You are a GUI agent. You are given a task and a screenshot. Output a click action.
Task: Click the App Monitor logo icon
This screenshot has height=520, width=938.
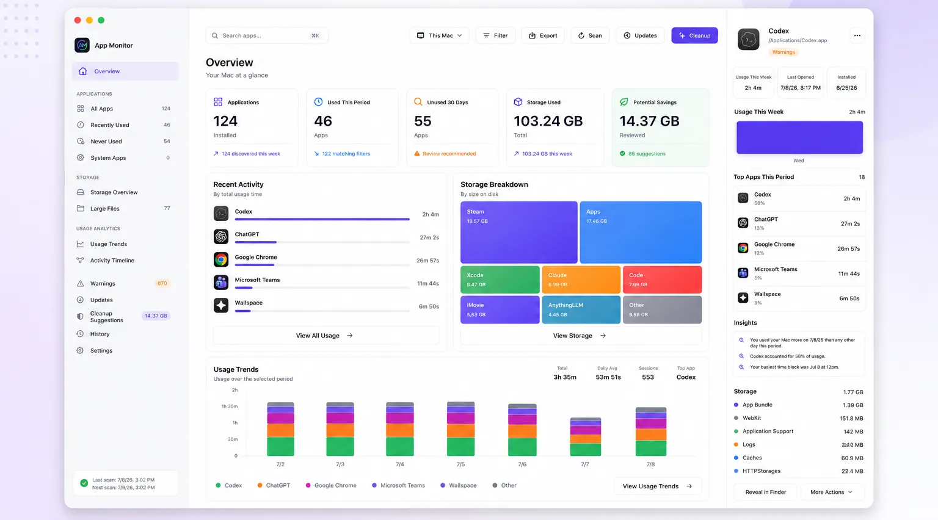[x=82, y=45]
